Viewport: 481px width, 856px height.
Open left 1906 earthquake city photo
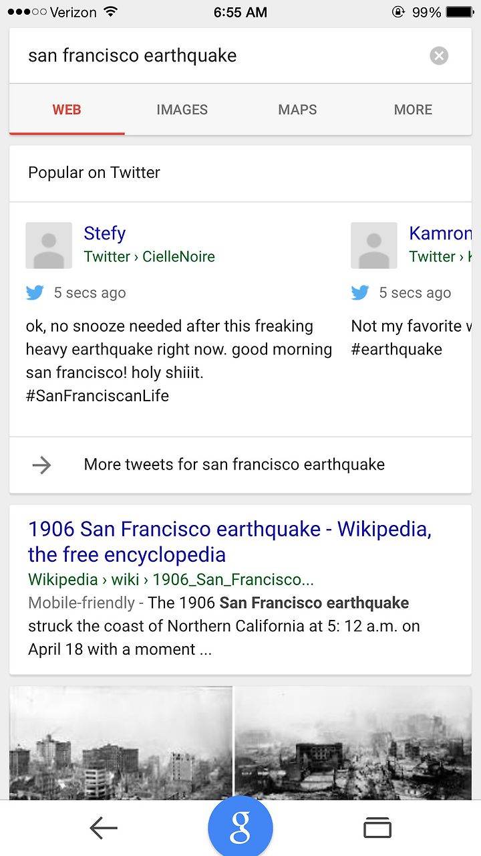pyautogui.click(x=121, y=742)
